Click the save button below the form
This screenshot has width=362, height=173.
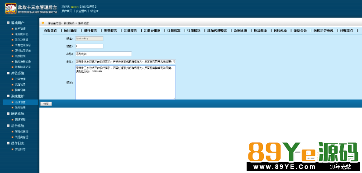click(x=46, y=104)
